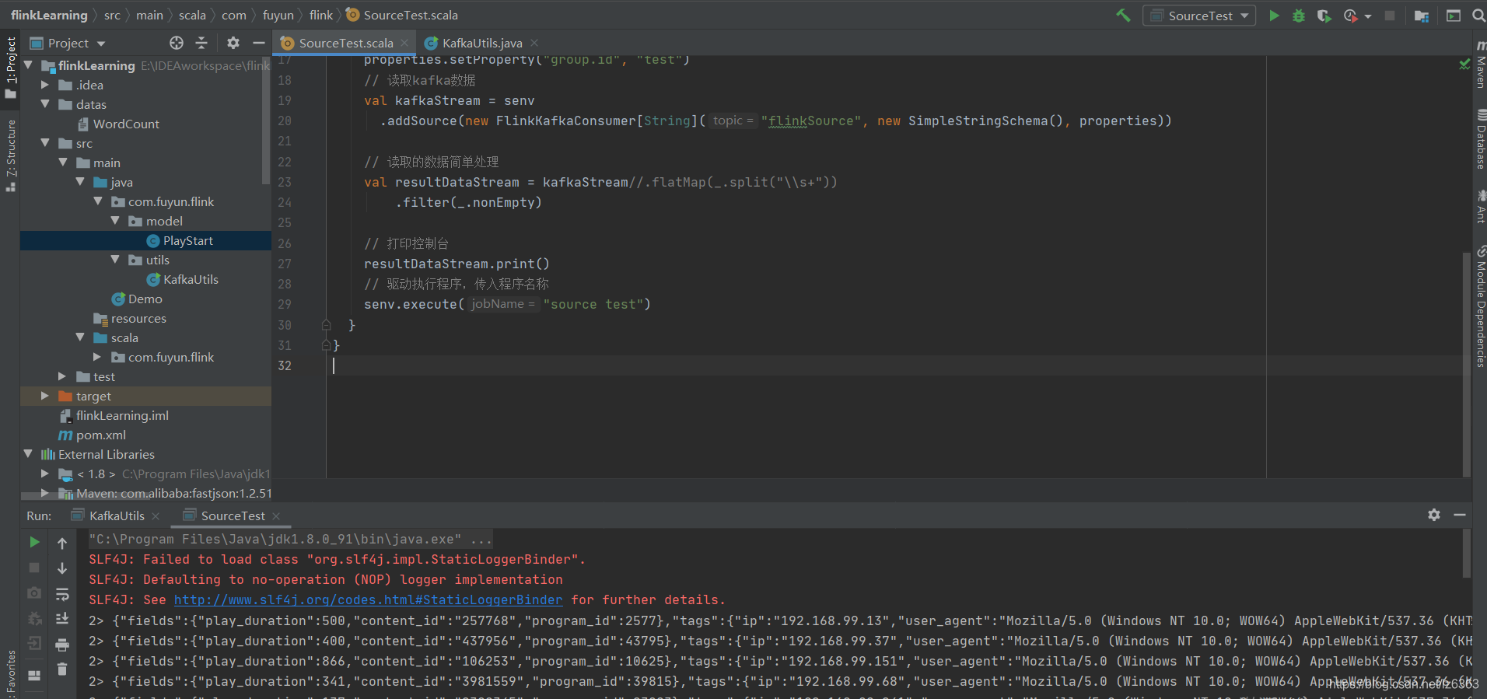Expand the target folder

click(45, 396)
